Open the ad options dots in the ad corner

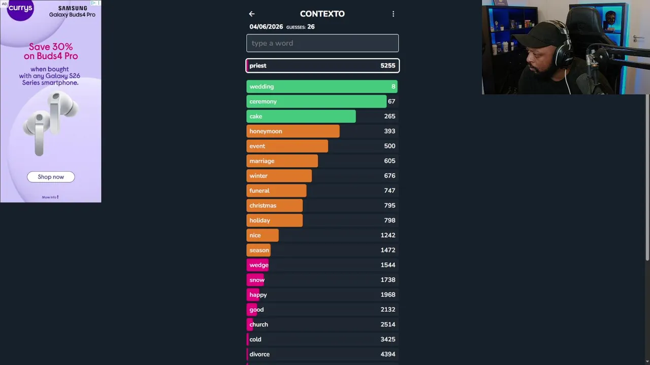pos(99,3)
